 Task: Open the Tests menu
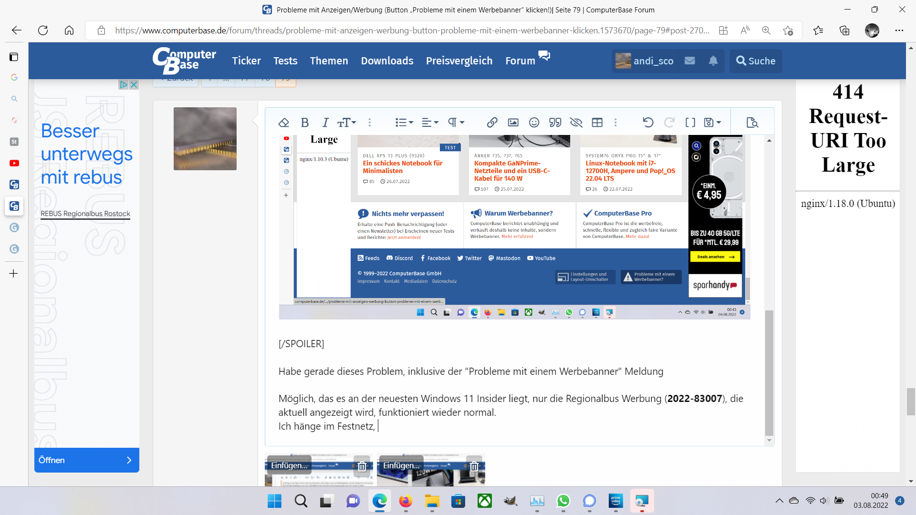tap(285, 61)
